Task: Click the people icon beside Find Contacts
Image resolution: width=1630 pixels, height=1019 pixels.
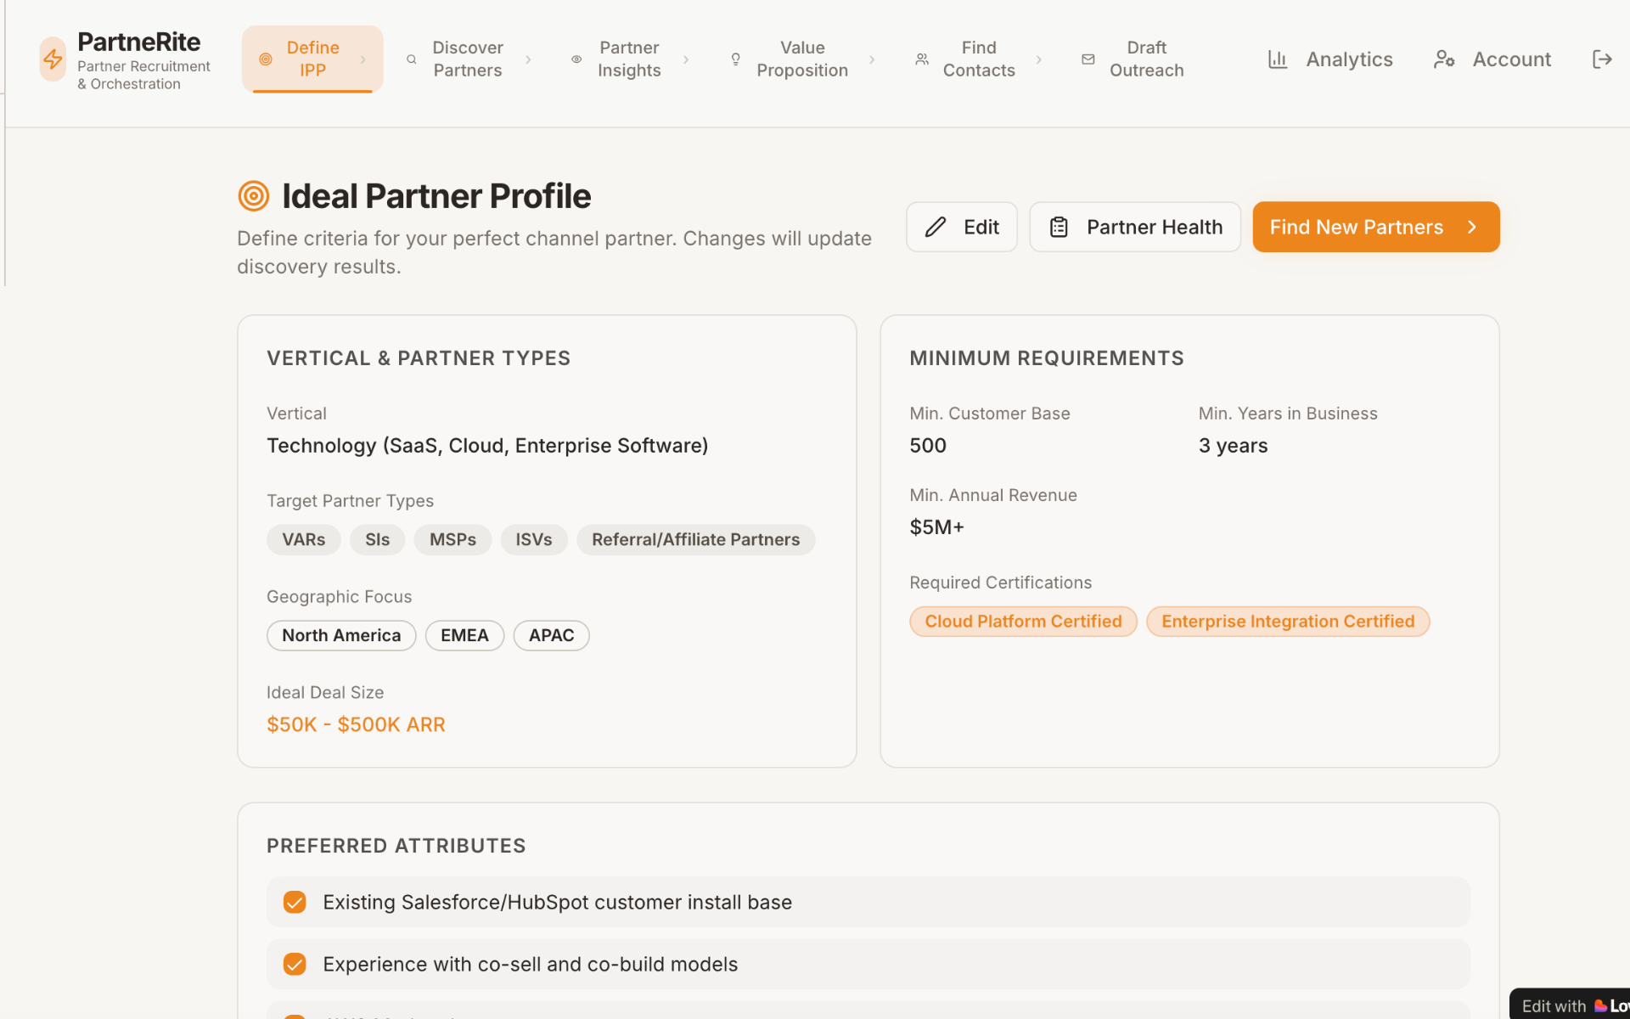Action: (x=922, y=59)
